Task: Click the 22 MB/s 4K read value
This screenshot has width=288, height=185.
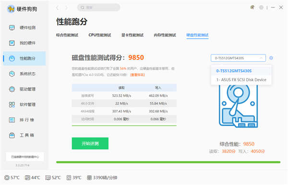Action: [x=121, y=104]
